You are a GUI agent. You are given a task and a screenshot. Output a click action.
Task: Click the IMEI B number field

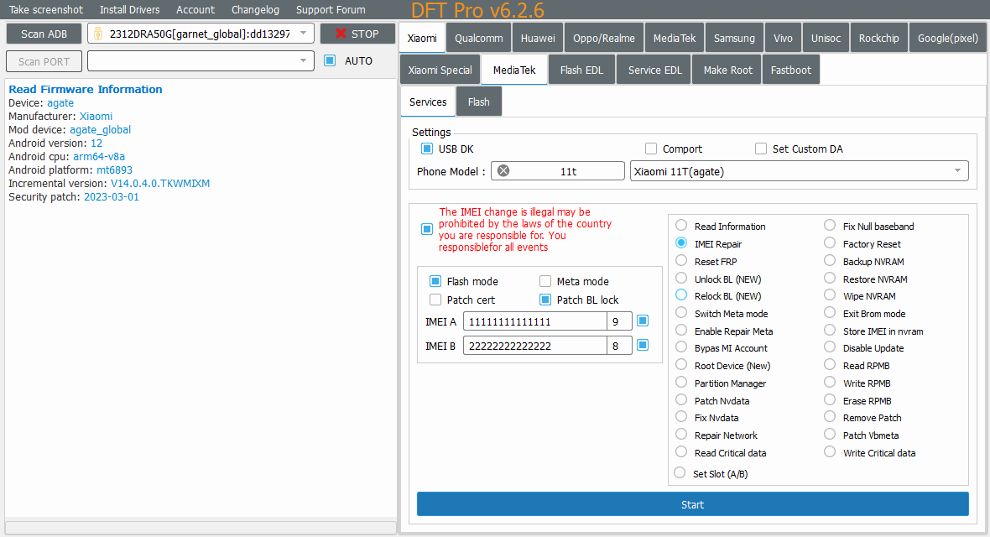534,346
